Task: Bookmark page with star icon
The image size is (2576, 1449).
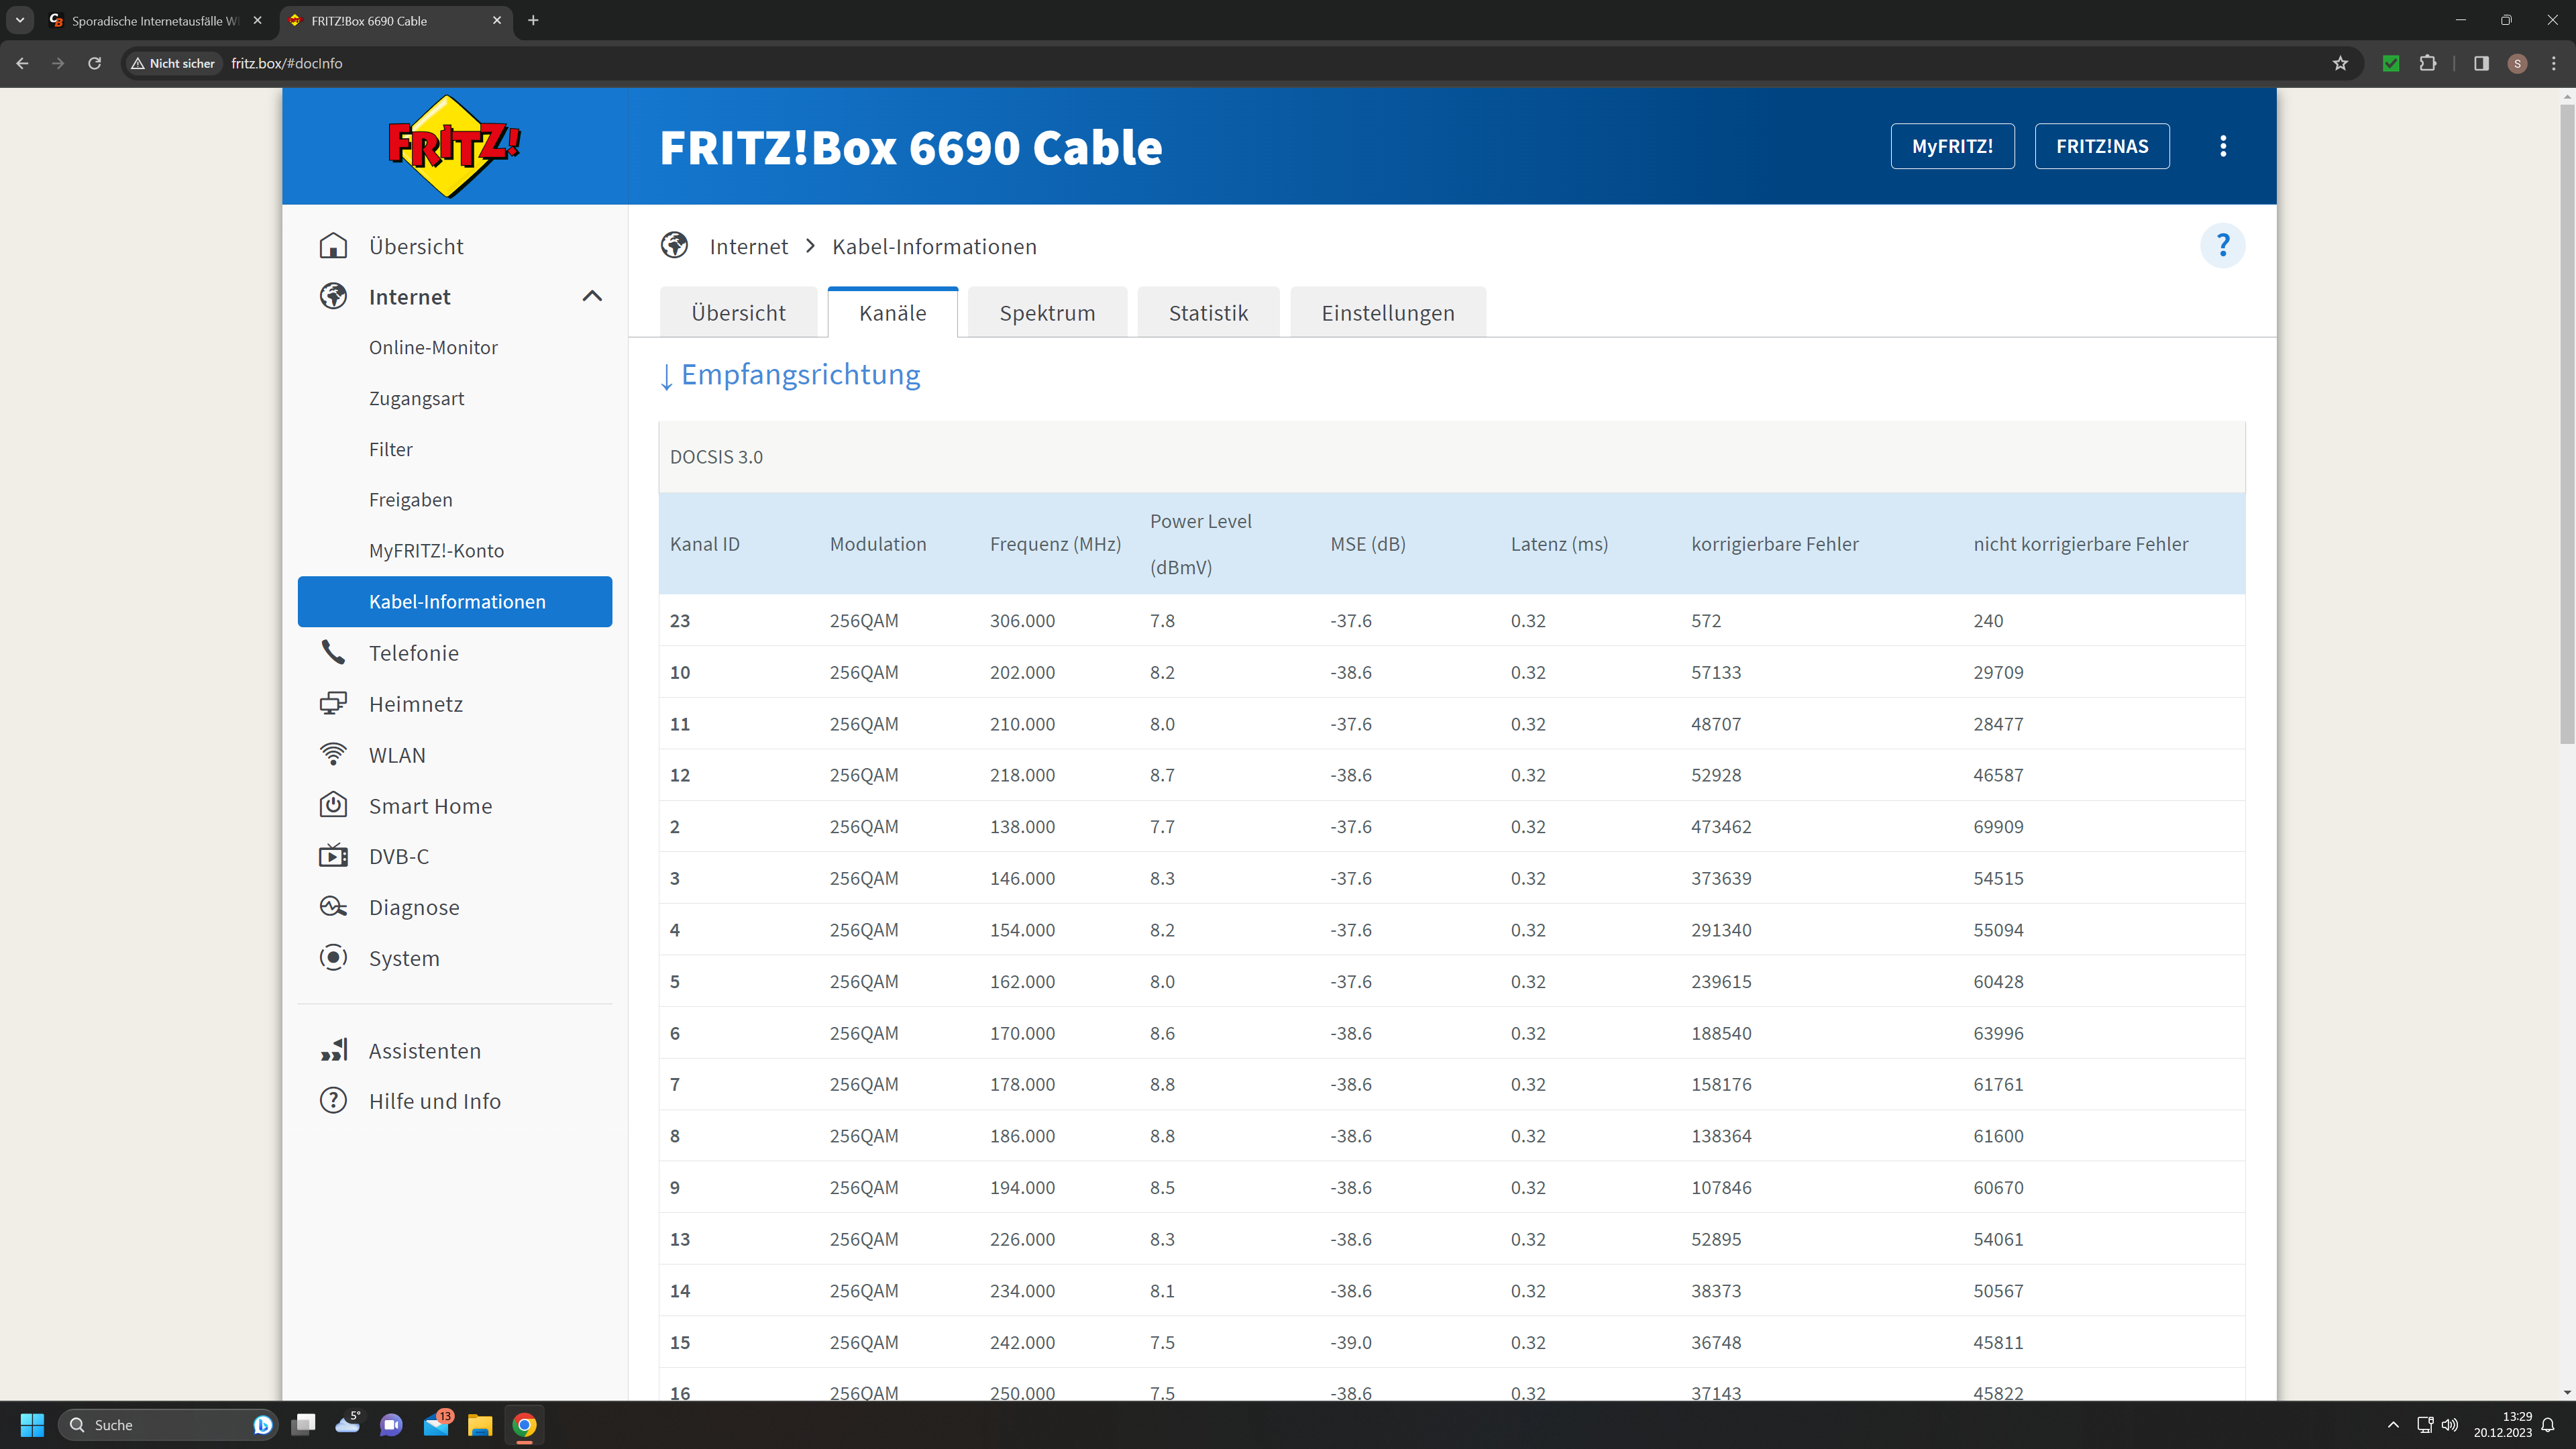Action: click(x=2340, y=63)
